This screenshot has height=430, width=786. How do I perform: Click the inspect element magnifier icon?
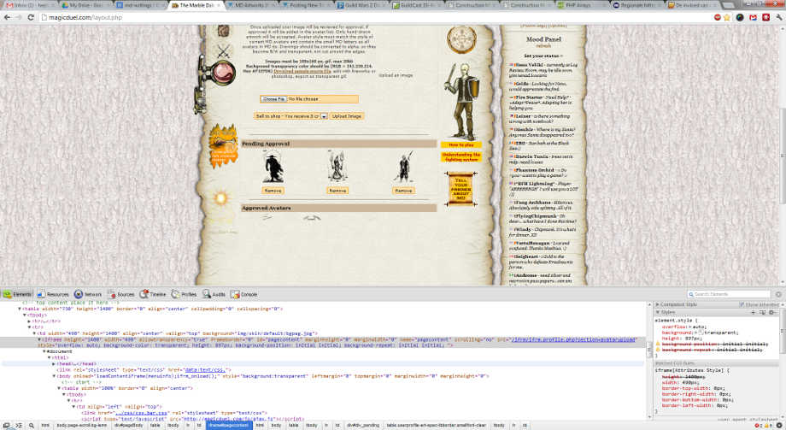(31, 426)
